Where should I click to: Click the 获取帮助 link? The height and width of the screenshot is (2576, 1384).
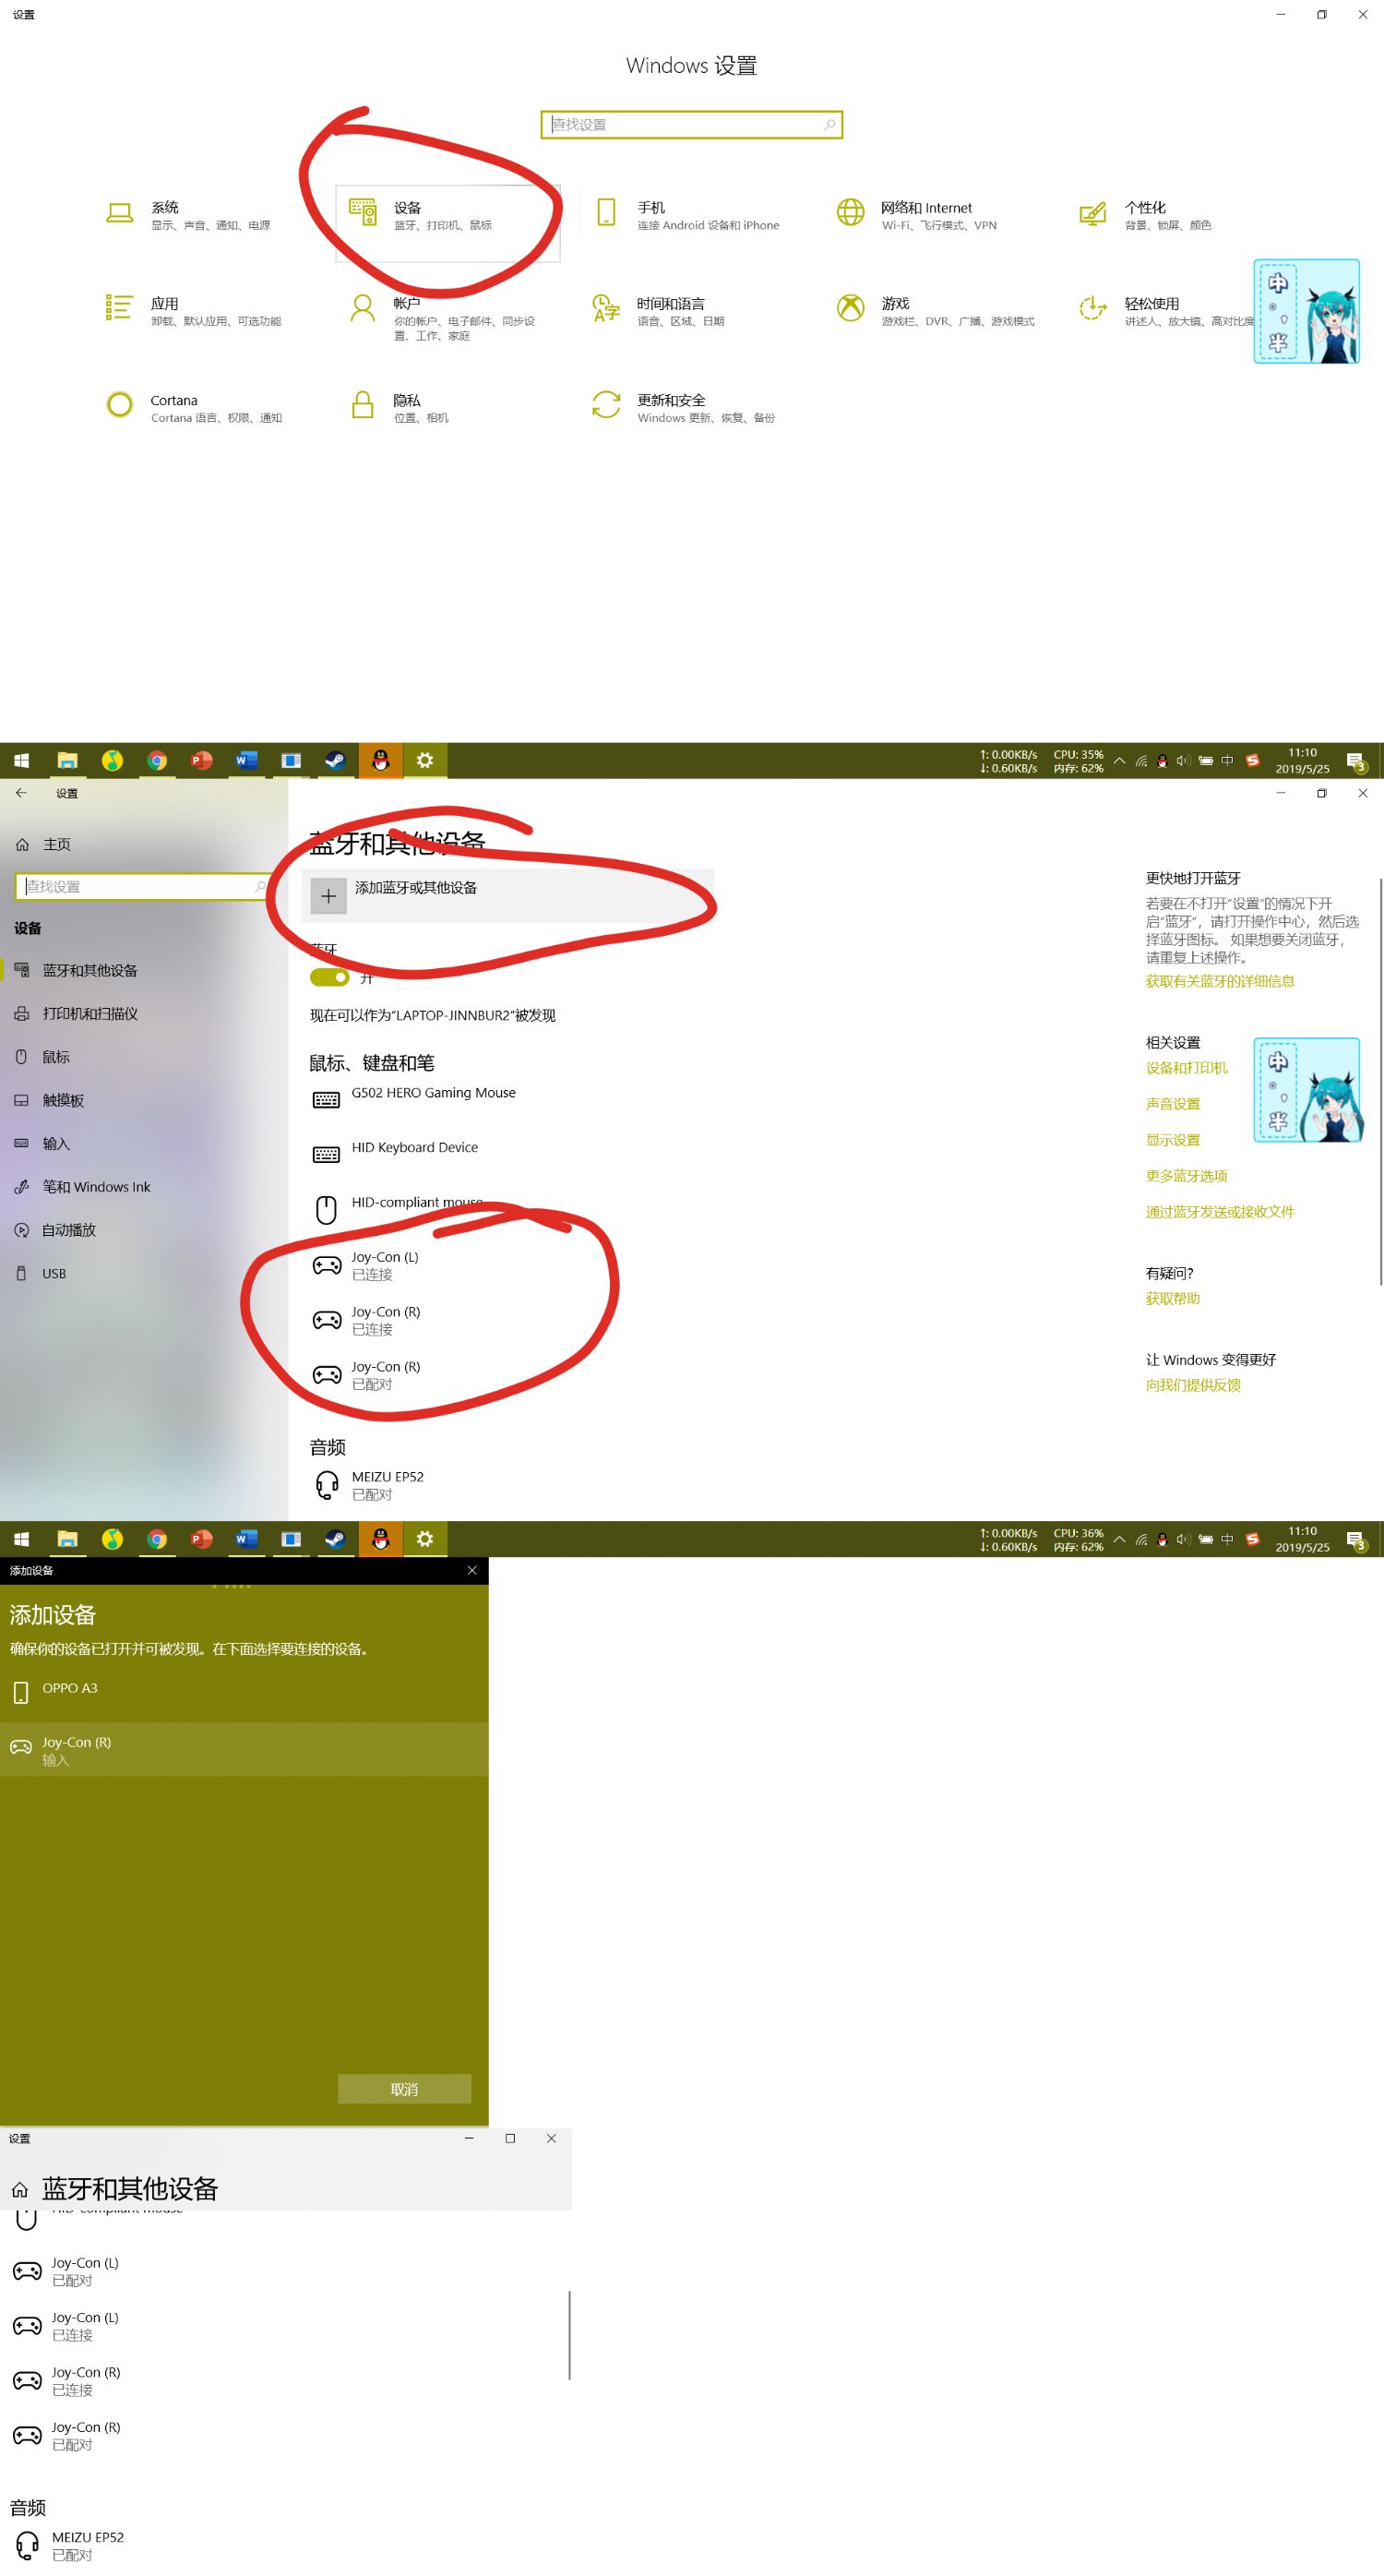(1173, 1299)
